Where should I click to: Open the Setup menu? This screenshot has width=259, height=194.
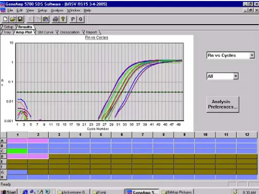point(42,10)
